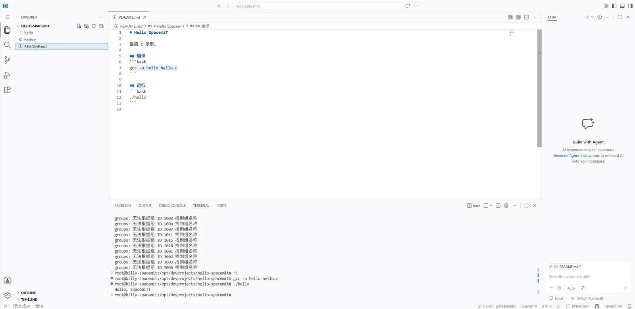Open the Extensions view
Viewport: 635px width, 309px height.
[x=7, y=90]
